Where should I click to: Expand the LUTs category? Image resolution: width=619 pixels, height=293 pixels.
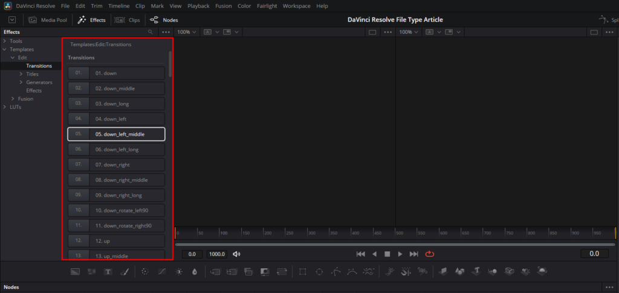click(x=5, y=107)
